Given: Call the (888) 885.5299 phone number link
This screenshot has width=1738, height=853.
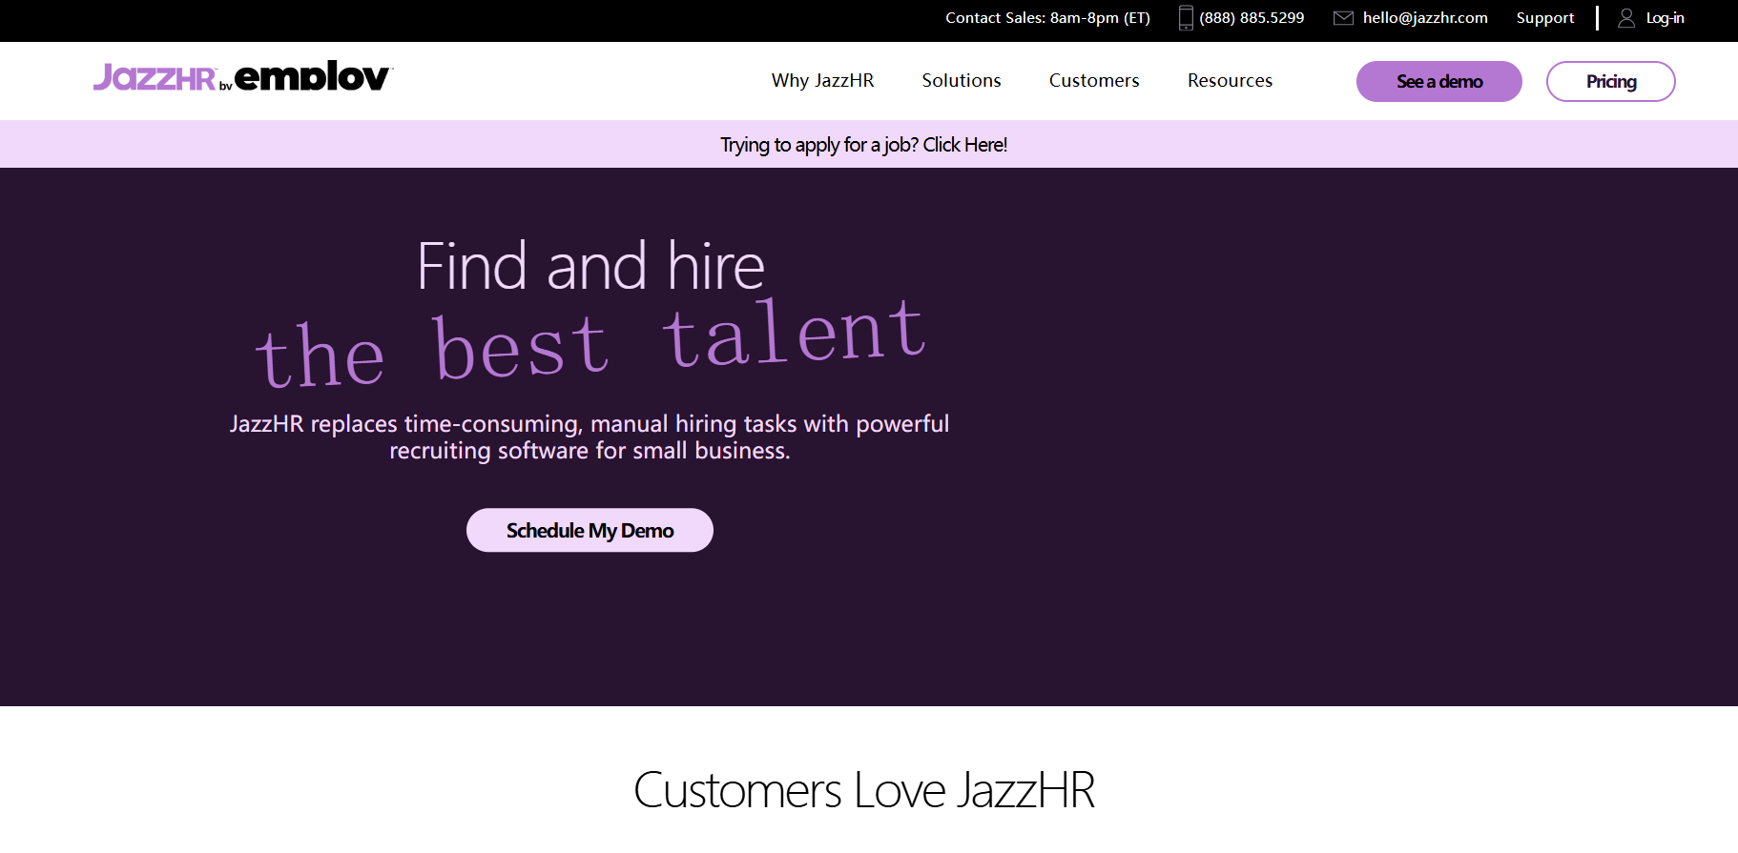Looking at the screenshot, I should pyautogui.click(x=1252, y=18).
